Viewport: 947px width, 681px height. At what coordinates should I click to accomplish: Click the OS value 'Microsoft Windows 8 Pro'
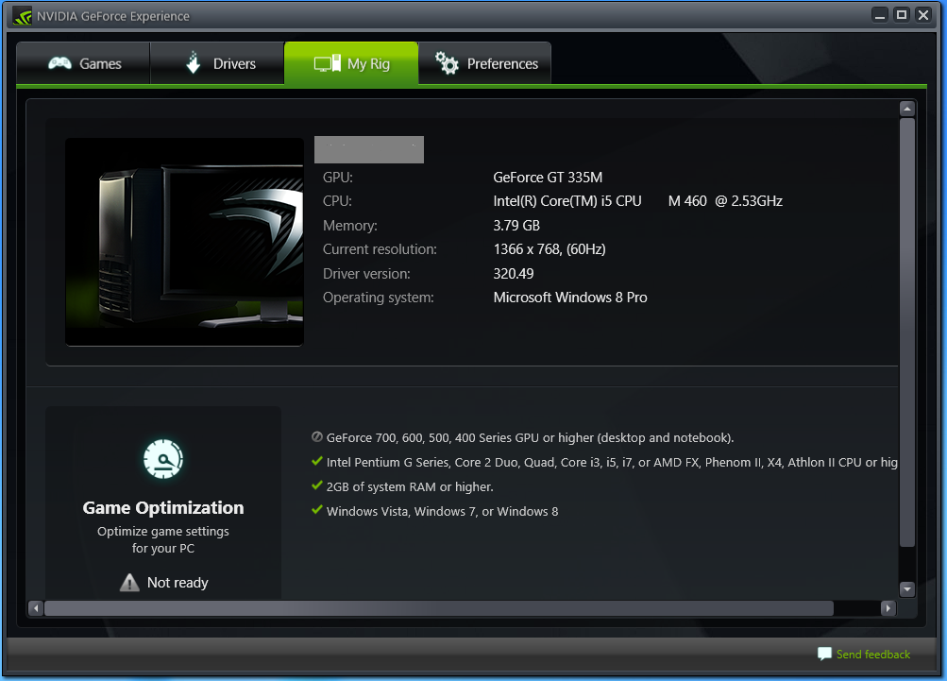570,298
